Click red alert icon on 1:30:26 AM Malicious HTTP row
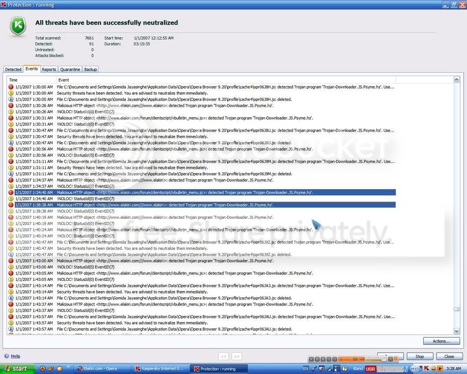 coord(11,105)
